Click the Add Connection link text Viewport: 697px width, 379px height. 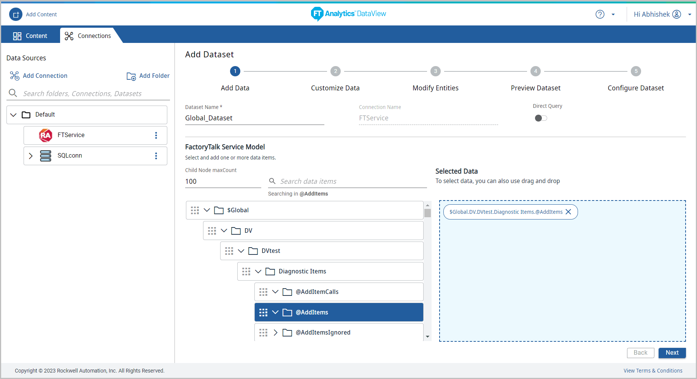tap(45, 76)
